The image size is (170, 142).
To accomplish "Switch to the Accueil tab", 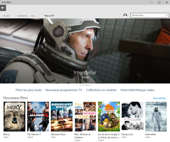I will 6,16.
